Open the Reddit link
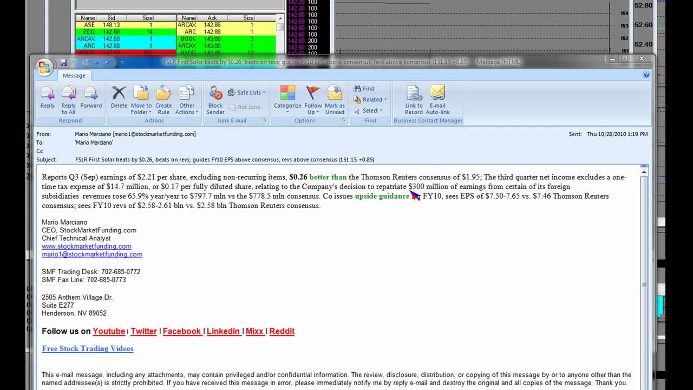The image size is (693, 390). [282, 331]
